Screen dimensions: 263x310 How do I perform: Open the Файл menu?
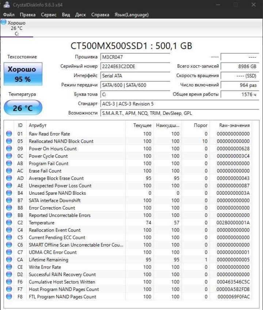click(9, 15)
